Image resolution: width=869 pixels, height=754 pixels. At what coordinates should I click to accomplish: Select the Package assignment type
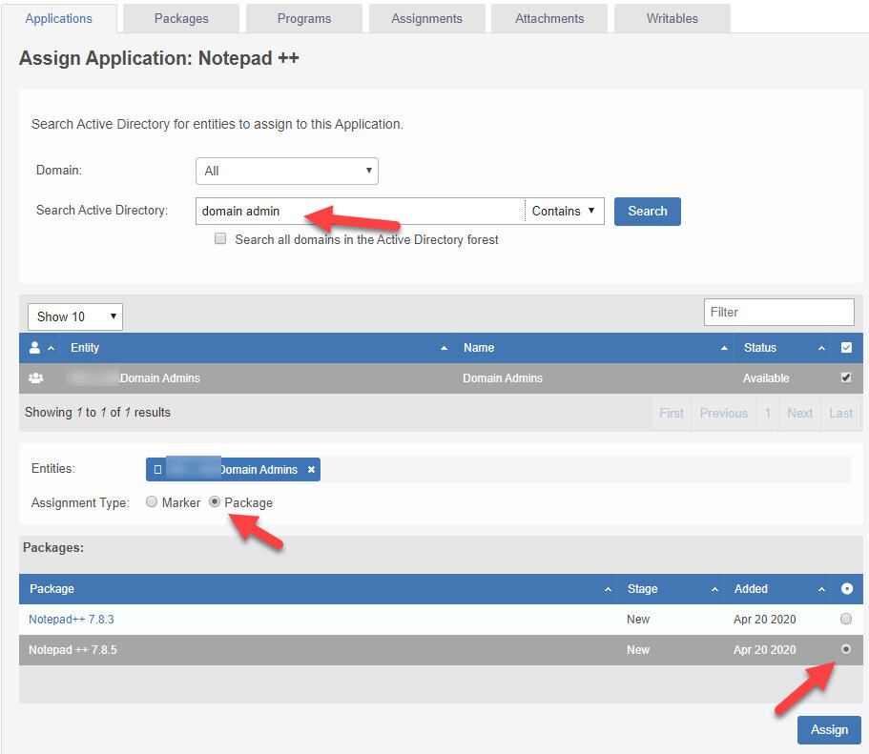click(x=215, y=502)
